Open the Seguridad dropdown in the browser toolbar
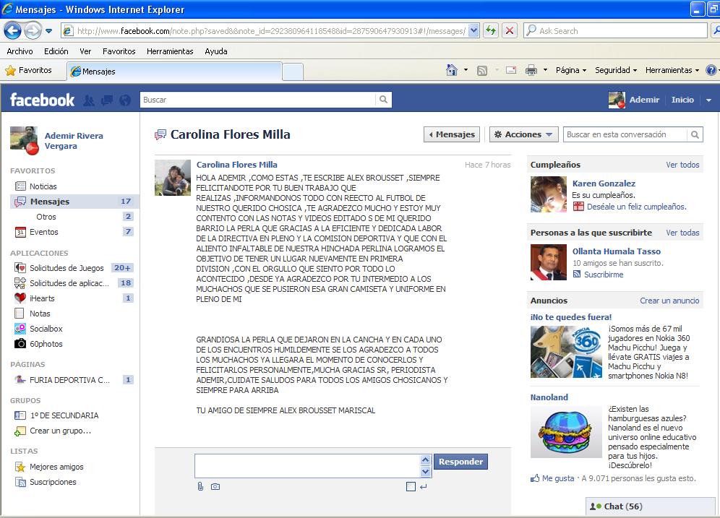 click(x=615, y=70)
